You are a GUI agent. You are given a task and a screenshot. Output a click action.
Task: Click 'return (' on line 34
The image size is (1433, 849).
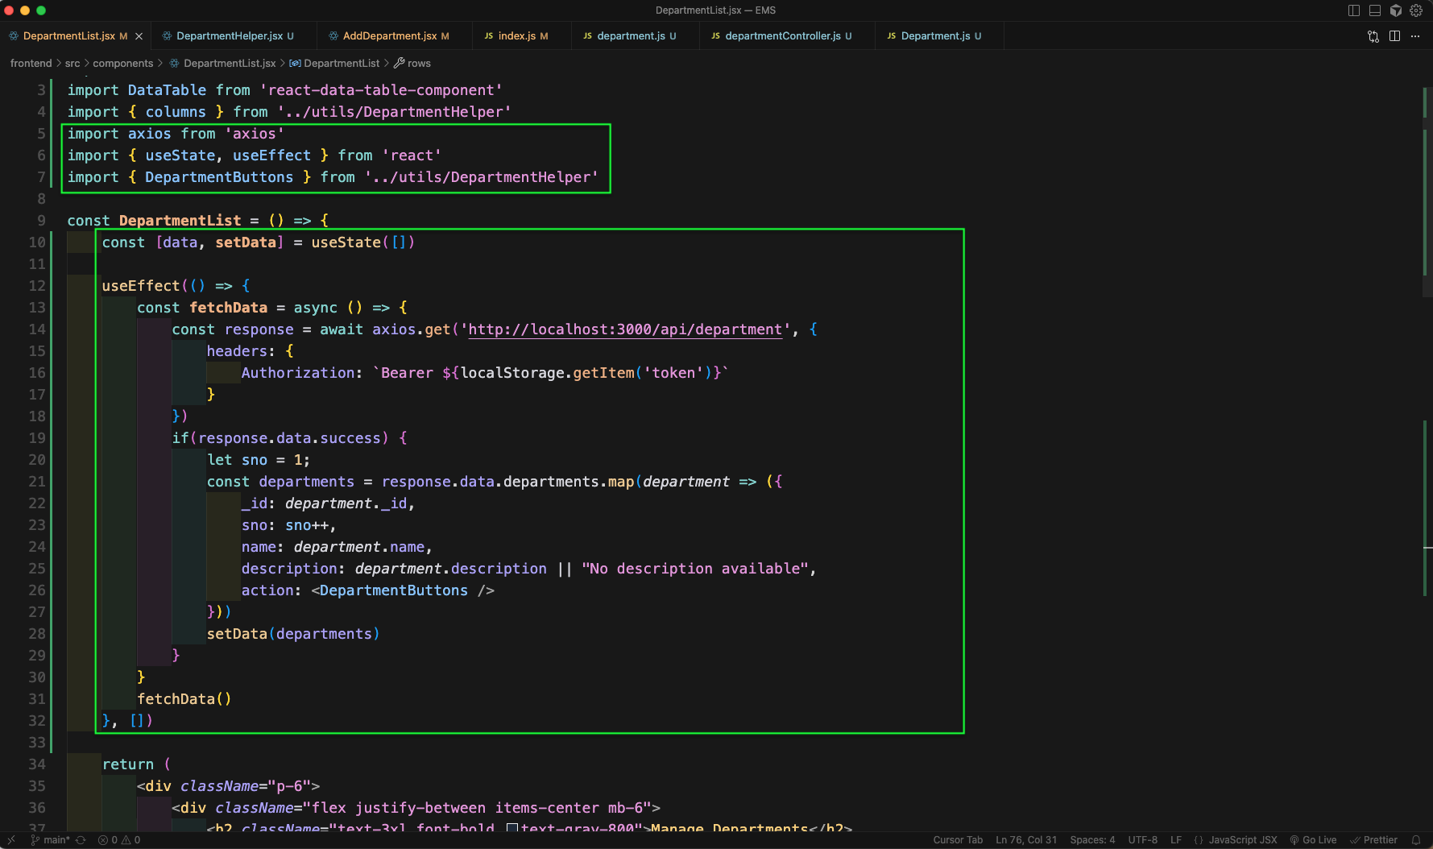136,764
